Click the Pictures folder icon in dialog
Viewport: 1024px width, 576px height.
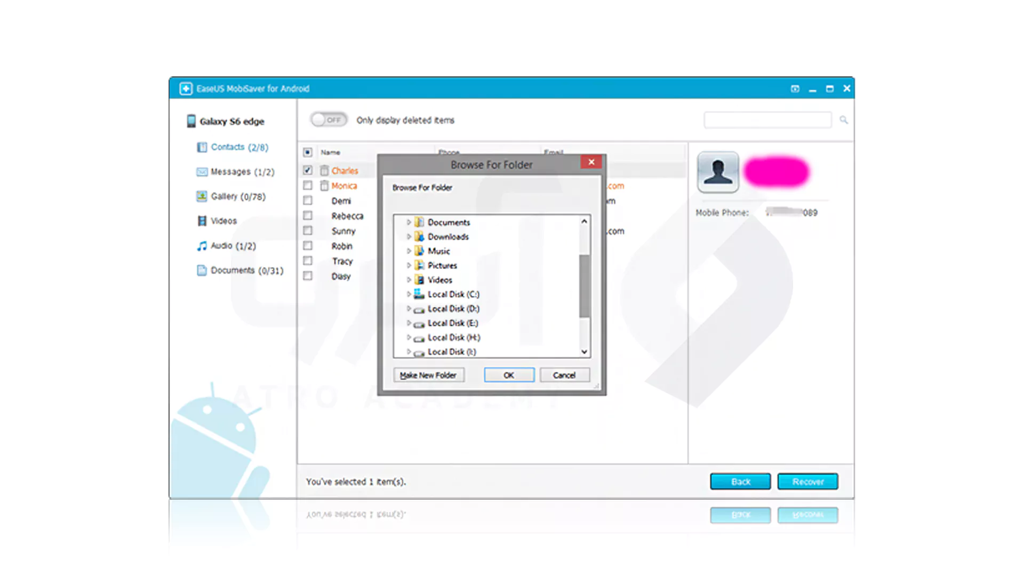pyautogui.click(x=419, y=266)
